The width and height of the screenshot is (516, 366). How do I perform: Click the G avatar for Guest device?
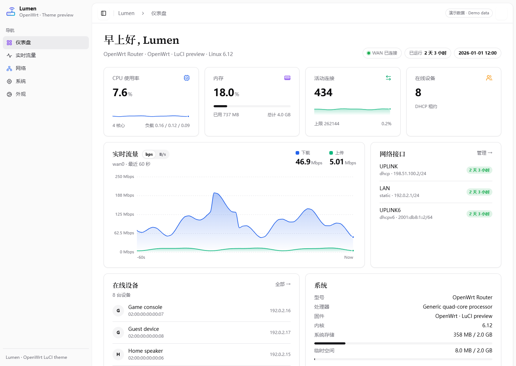coord(118,333)
